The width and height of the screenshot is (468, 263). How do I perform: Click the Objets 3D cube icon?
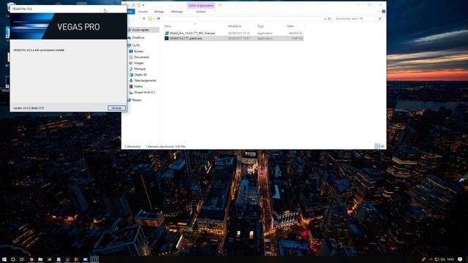click(131, 75)
